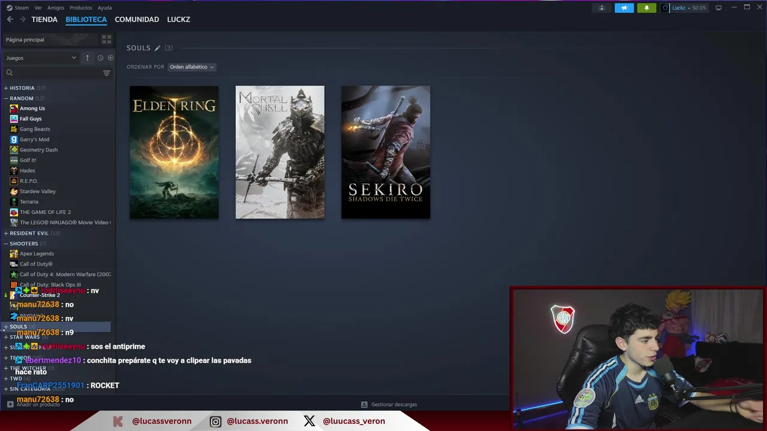Collapse the SHOOTERS collection
767x431 pixels.
tap(6, 244)
